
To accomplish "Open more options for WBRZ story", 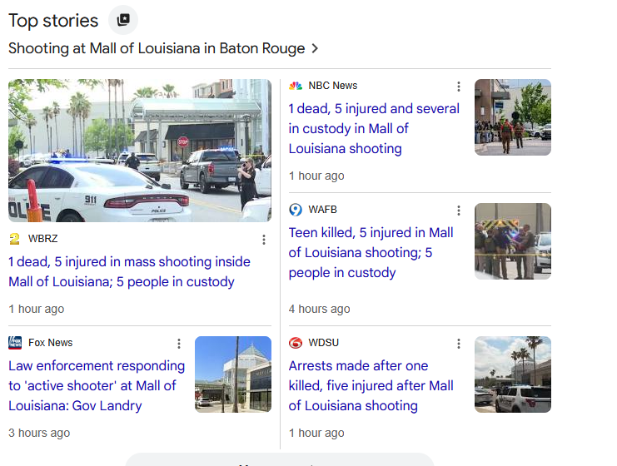I will [264, 240].
